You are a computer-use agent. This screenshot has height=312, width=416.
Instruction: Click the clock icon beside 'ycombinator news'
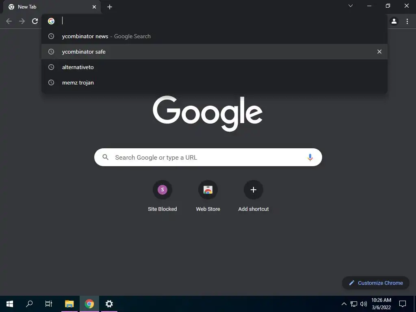[x=51, y=36]
